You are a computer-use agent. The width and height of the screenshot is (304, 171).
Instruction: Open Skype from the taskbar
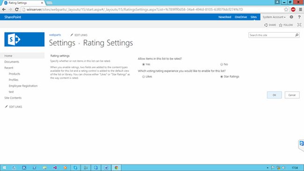[x=75, y=168]
